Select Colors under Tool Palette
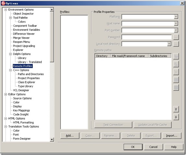Screen dimensions: 186x155 click(x=22, y=22)
